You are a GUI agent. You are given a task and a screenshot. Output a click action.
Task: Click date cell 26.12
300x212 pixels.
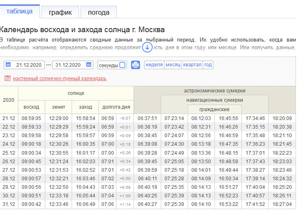point(9,161)
